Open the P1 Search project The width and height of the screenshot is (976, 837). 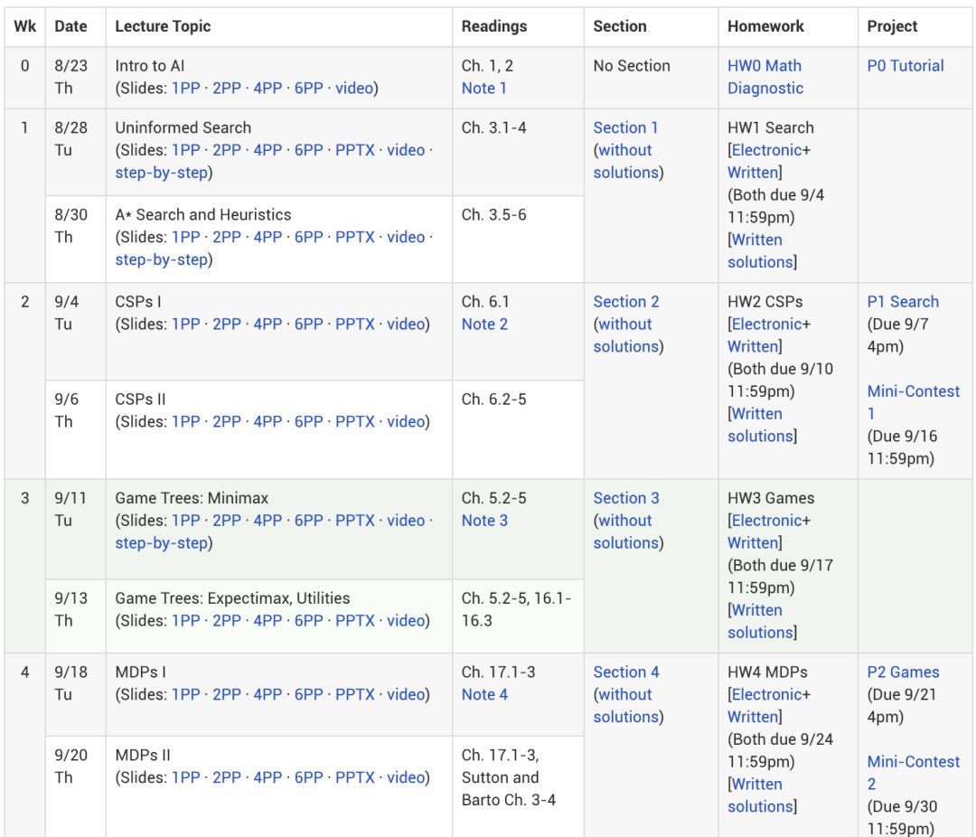903,301
